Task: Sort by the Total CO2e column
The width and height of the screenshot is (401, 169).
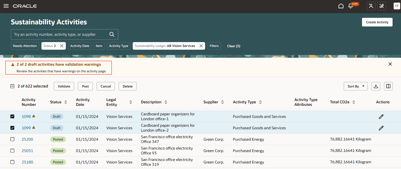Action: click(354, 102)
